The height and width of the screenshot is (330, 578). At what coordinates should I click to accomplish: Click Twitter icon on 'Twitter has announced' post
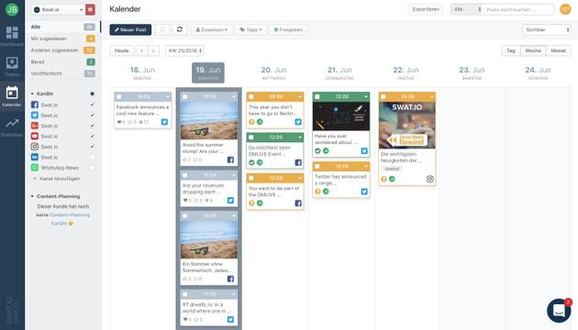(364, 192)
